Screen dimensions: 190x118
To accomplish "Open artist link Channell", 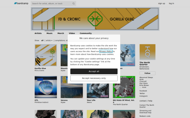I will coord(143,81).
